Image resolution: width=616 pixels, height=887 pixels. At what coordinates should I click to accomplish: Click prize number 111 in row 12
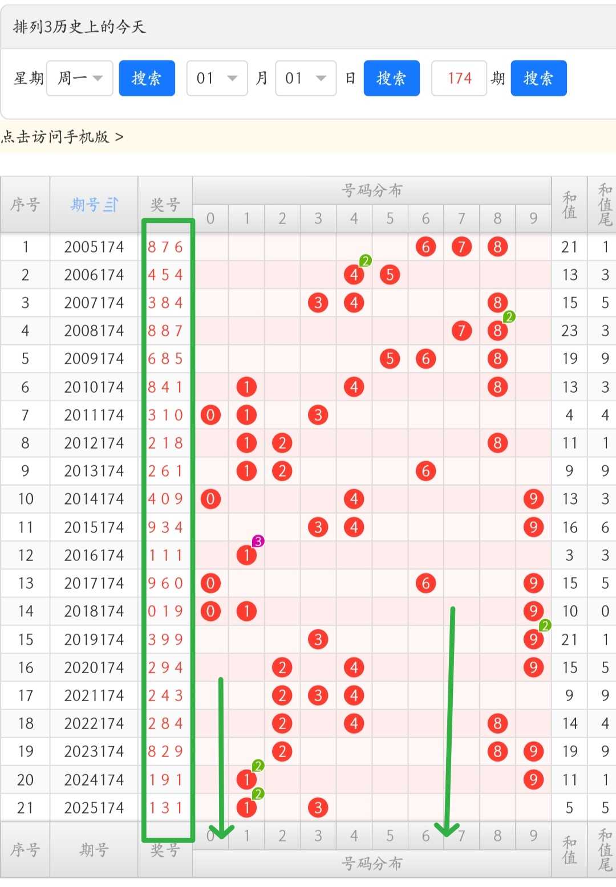point(165,555)
